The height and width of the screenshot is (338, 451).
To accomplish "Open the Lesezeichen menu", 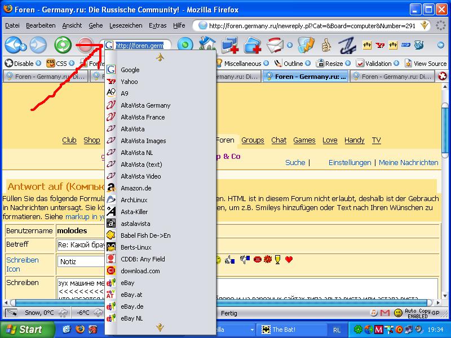I will [126, 25].
